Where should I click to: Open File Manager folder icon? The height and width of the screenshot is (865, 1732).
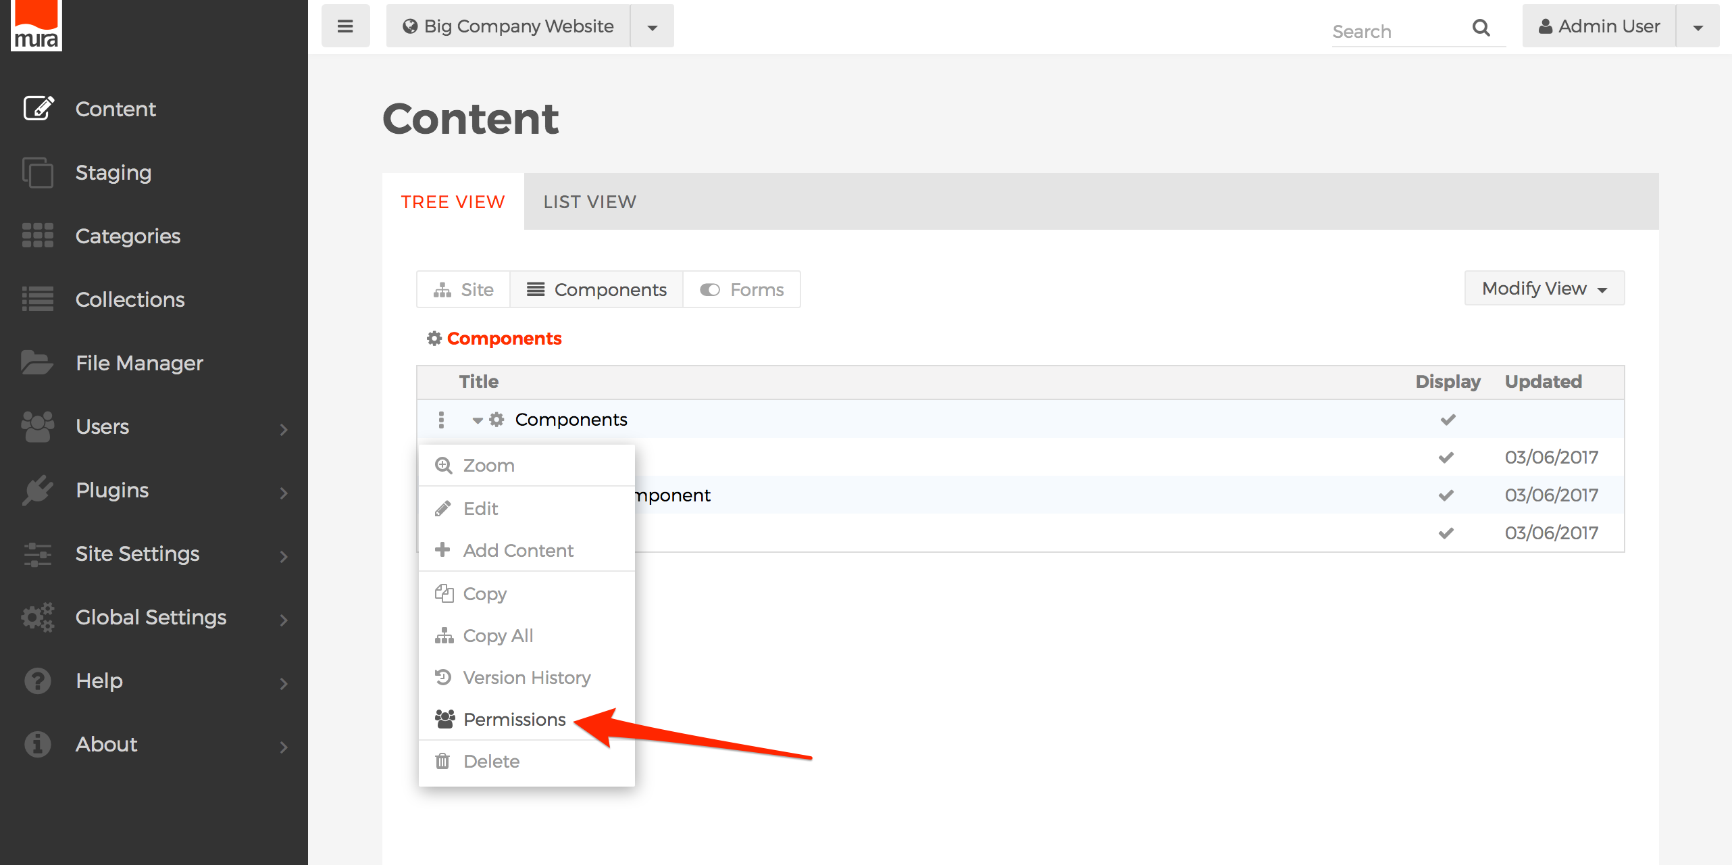point(36,363)
